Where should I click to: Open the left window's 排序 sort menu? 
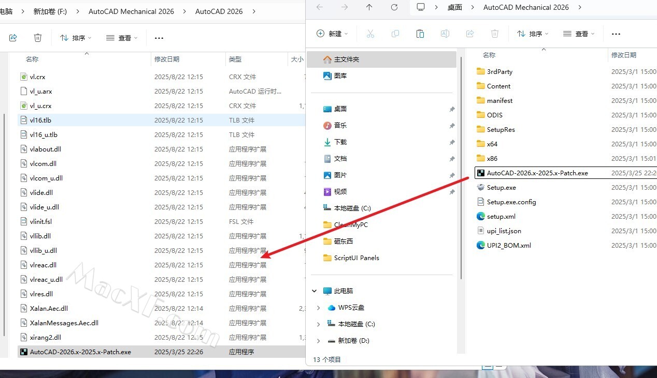76,38
